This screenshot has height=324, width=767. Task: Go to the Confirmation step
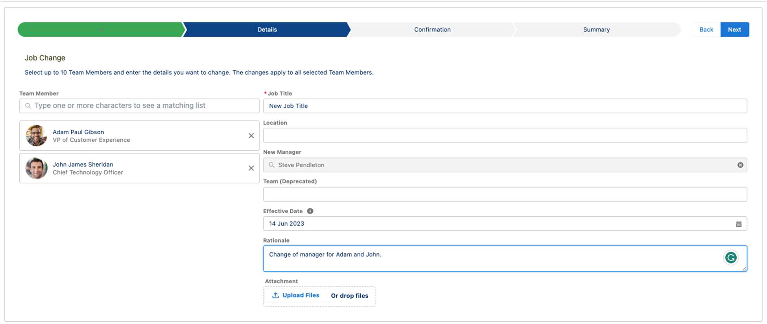pos(432,30)
